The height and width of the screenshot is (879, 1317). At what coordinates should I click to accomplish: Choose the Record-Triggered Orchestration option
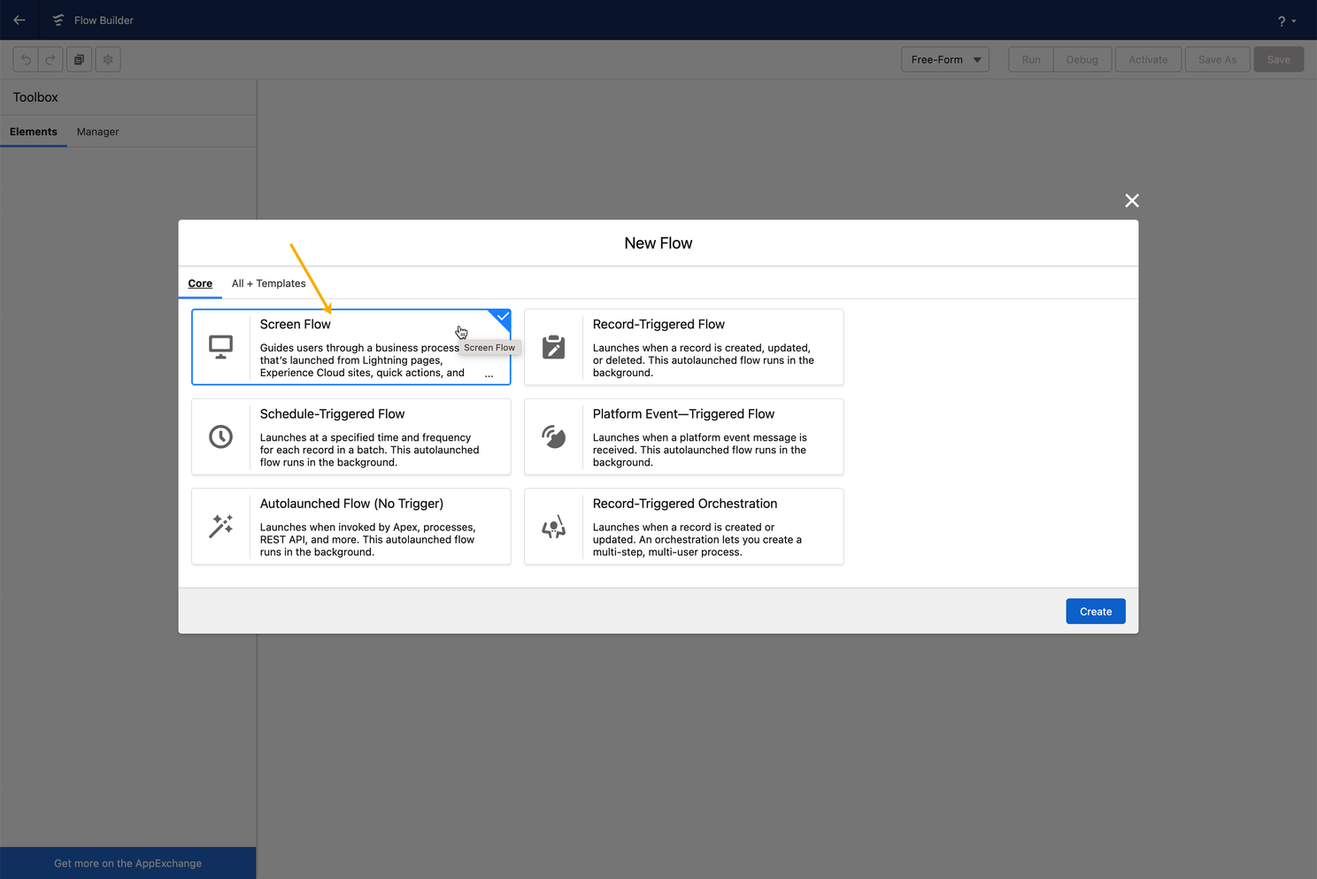point(683,526)
